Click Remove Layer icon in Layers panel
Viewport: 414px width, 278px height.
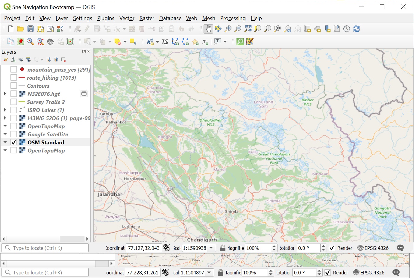[63, 60]
